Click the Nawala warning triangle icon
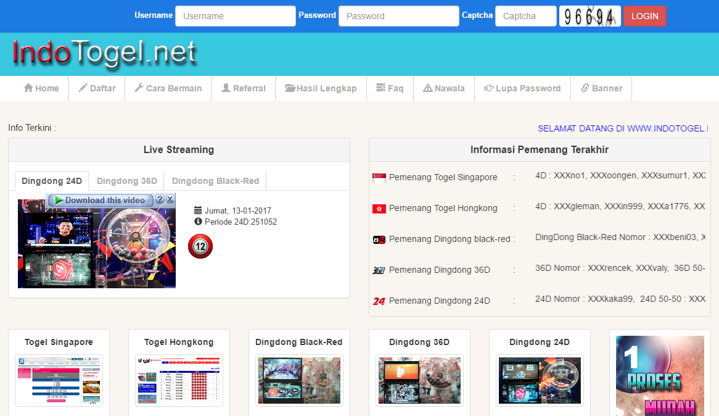 click(428, 88)
